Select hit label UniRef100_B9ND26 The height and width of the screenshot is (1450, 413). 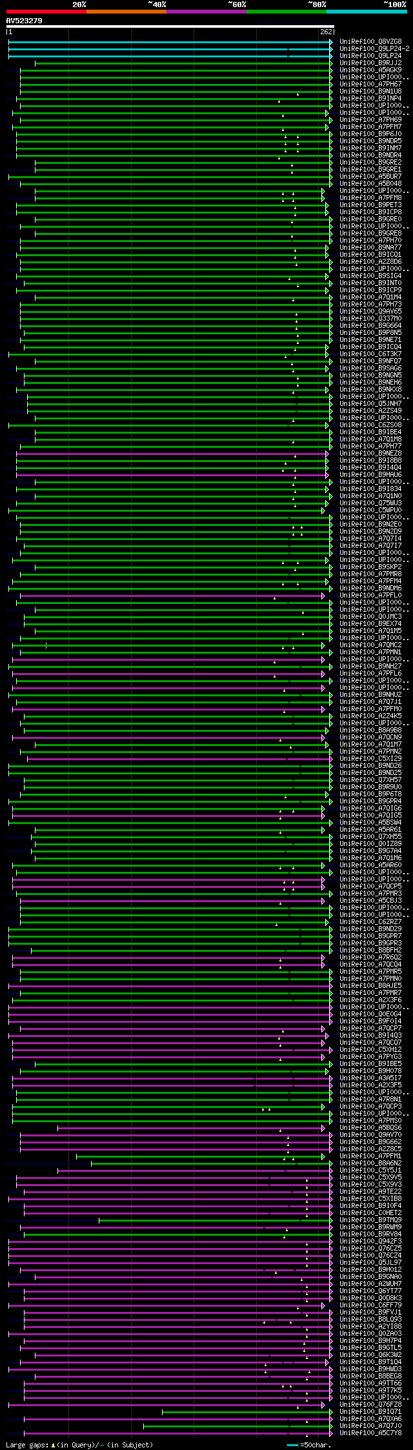370,766
